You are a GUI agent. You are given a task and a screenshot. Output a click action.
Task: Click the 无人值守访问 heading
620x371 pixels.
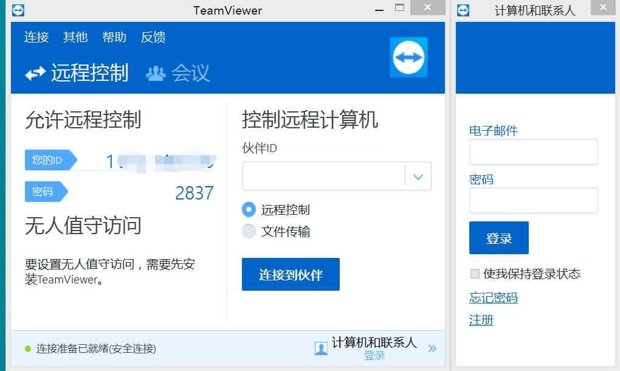pos(83,226)
